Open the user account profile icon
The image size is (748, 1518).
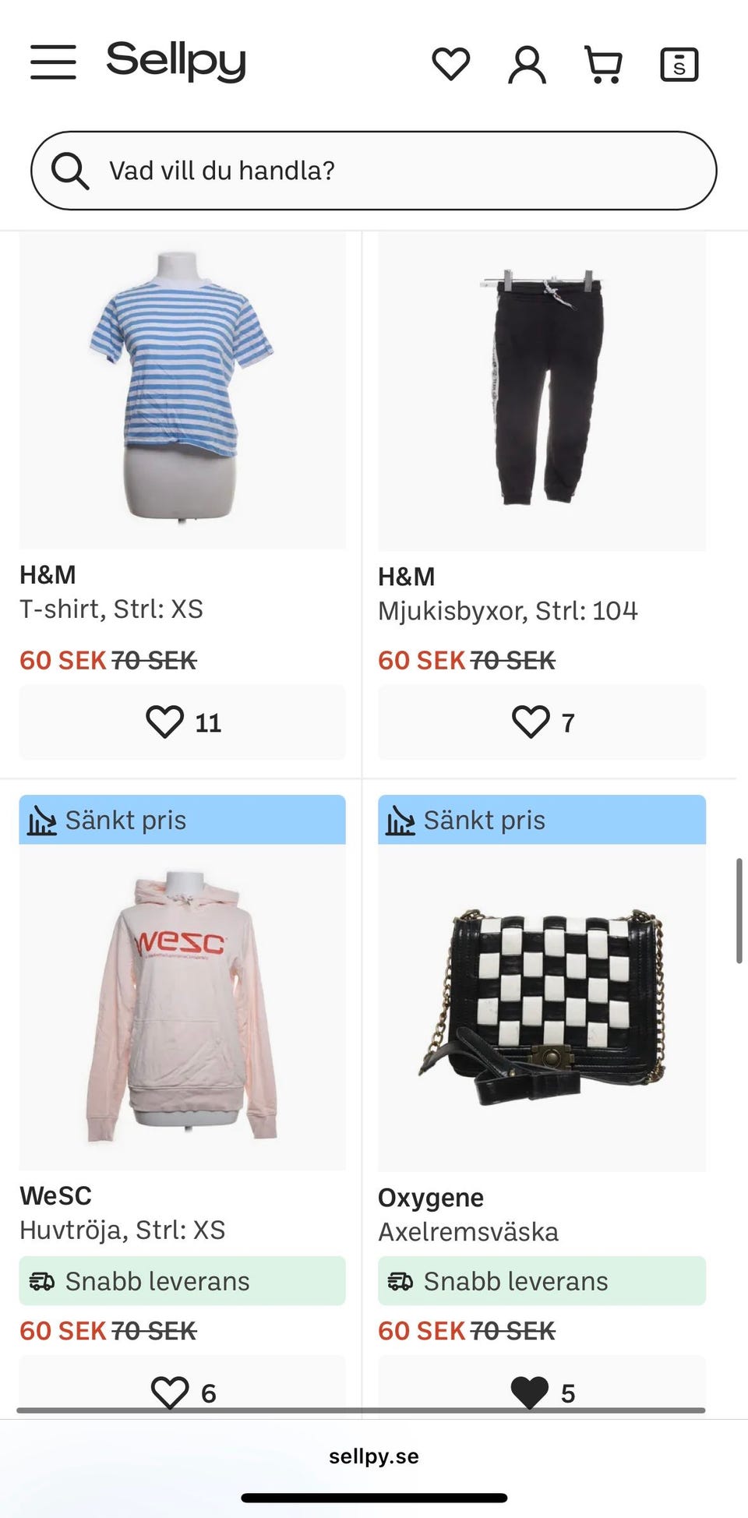point(527,64)
